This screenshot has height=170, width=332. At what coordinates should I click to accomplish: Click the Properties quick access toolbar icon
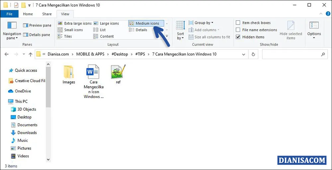click(16, 5)
